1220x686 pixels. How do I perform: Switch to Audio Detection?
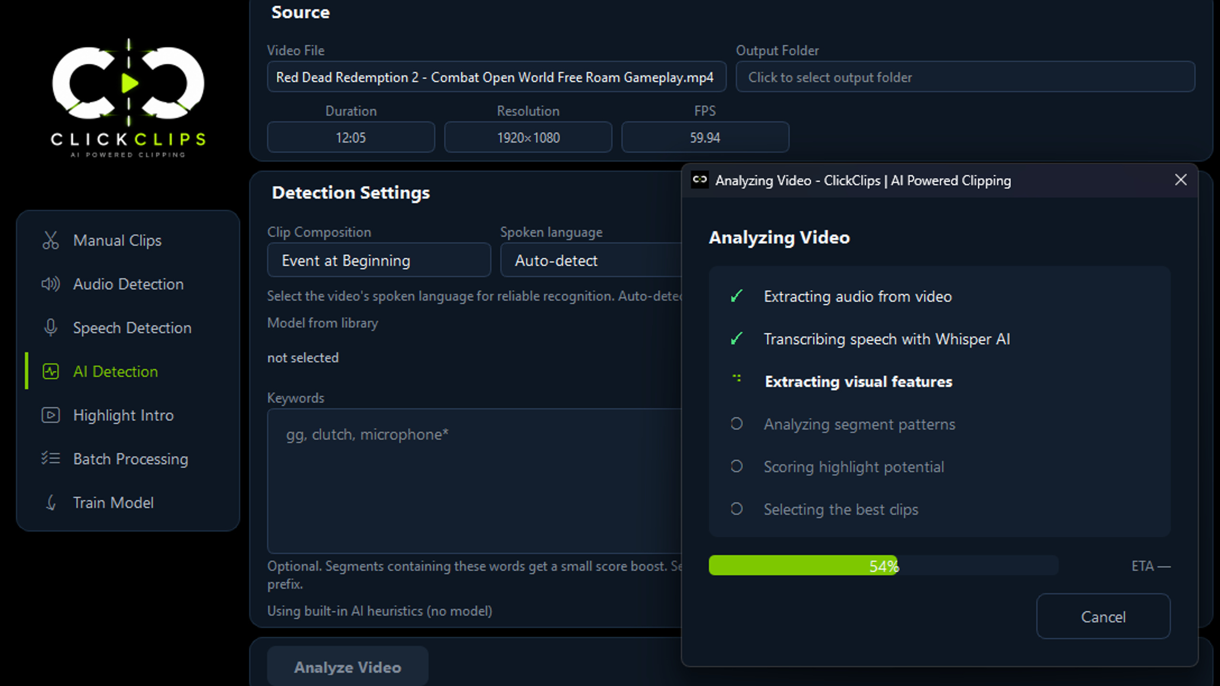128,284
